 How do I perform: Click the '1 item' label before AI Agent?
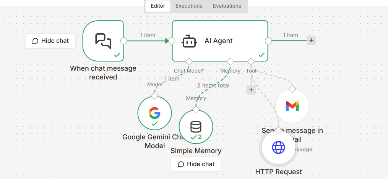point(148,35)
